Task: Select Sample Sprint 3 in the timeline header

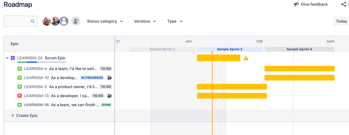Action: 230,49
